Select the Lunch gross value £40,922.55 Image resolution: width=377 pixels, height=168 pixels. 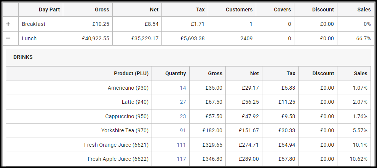point(96,38)
